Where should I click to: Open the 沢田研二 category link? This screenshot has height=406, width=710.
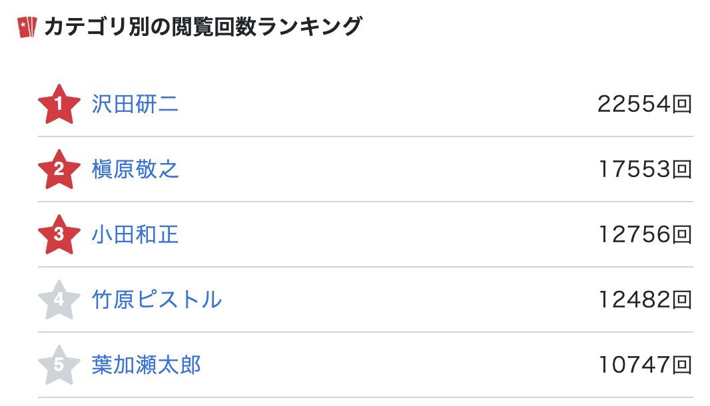(x=135, y=104)
